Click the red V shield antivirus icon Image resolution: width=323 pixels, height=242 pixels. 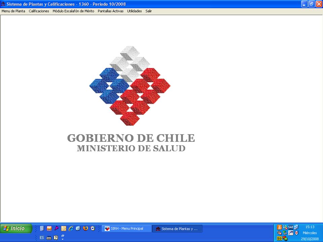tap(296, 233)
